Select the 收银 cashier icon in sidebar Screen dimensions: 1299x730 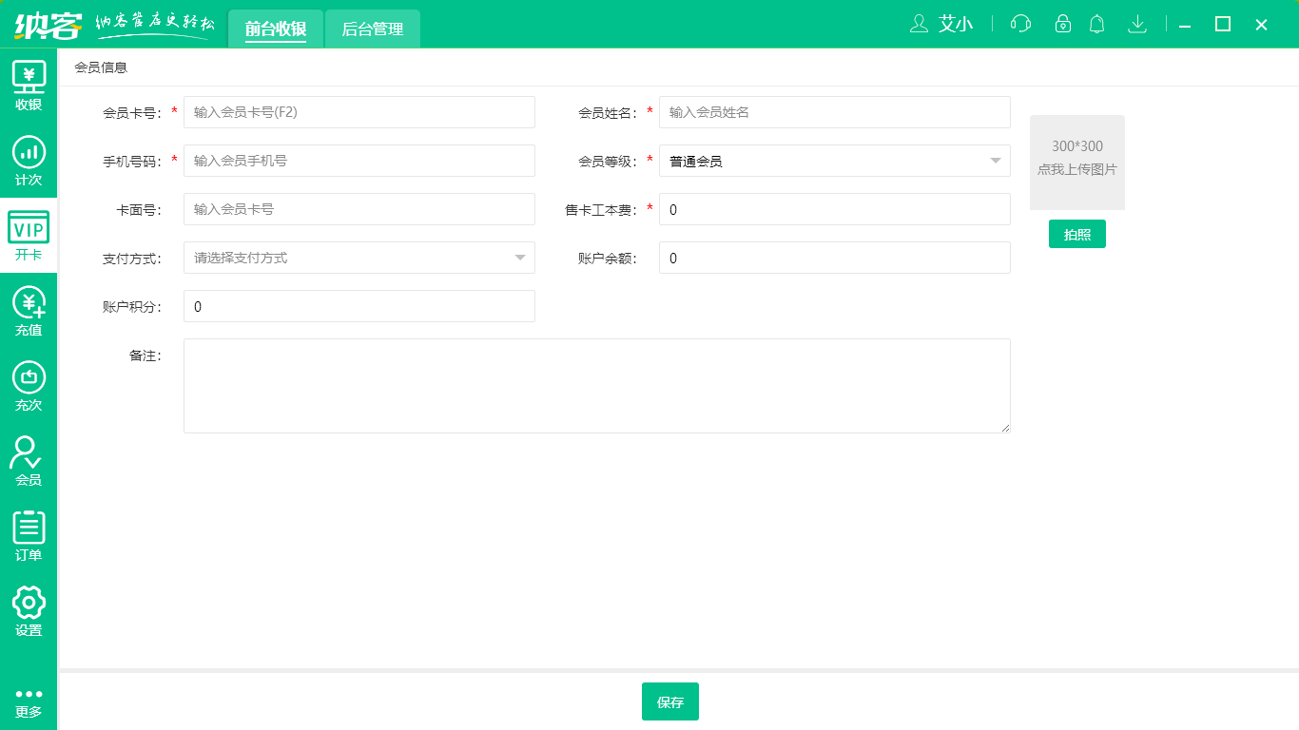coord(29,86)
